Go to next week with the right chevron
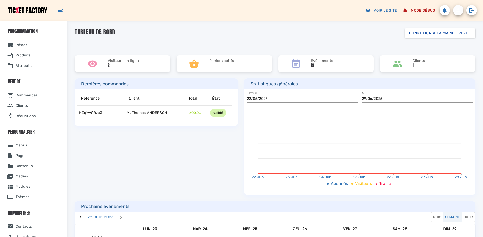This screenshot has height=237, width=483. click(121, 217)
